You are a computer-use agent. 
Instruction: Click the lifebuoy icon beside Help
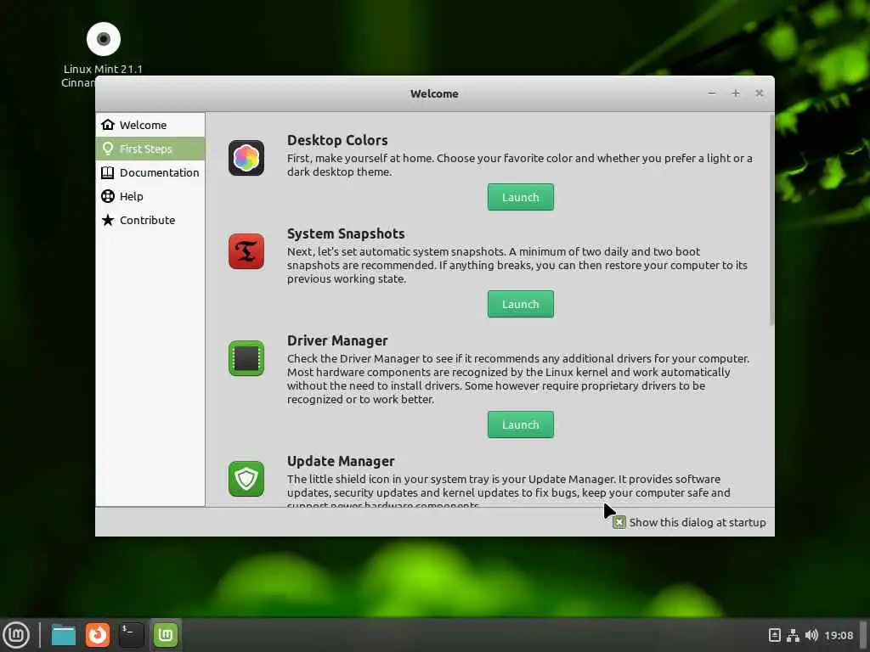108,196
